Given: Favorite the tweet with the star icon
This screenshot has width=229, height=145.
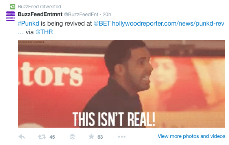Looking at the screenshot, I should point(91,136).
